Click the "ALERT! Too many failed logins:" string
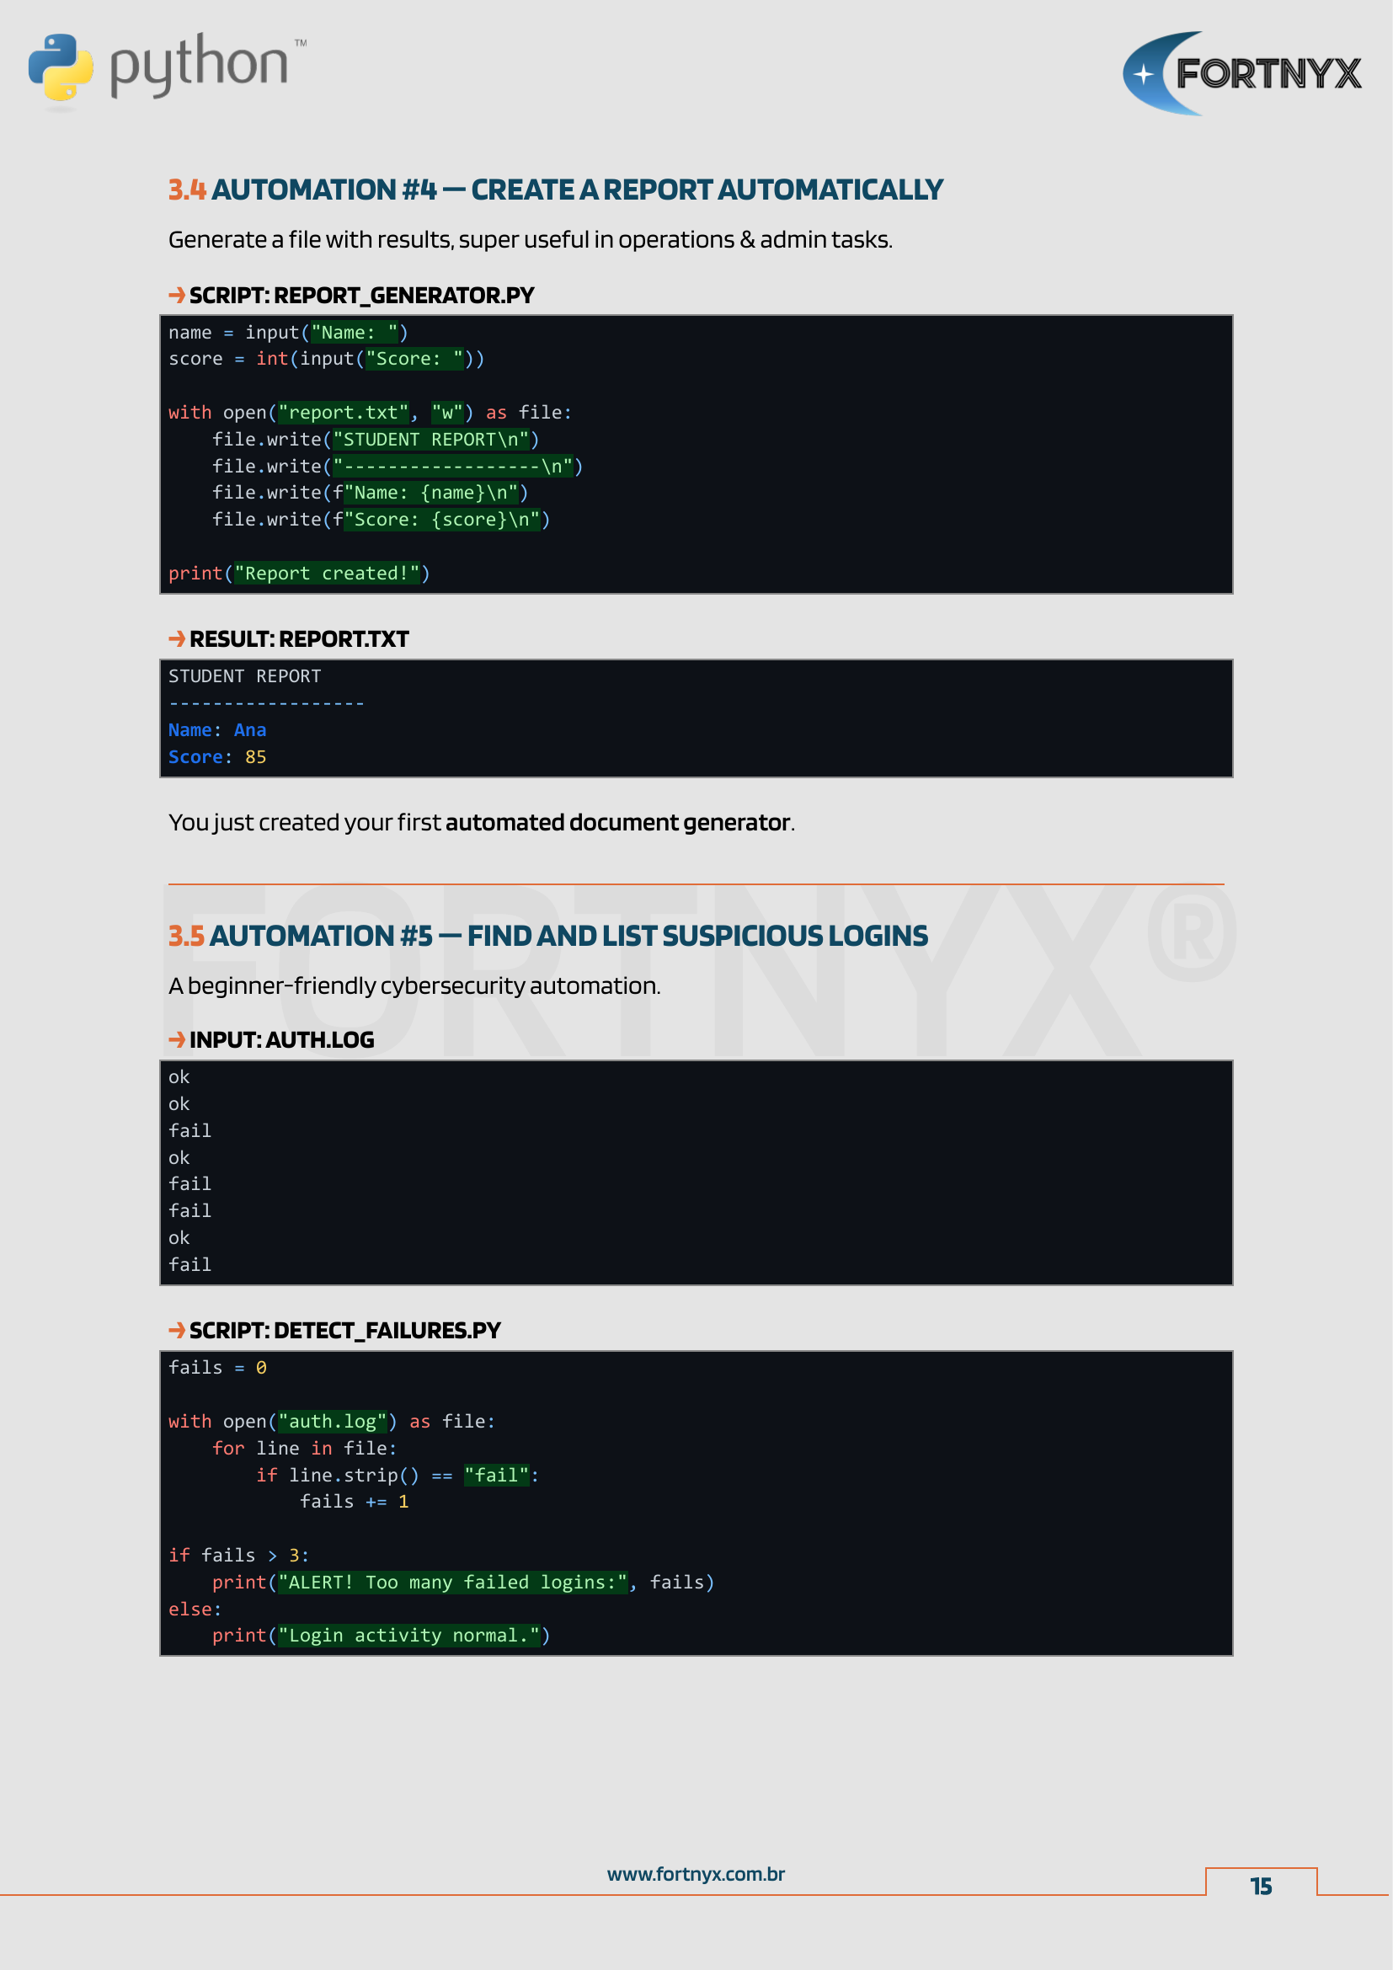1393x1970 pixels. click(x=452, y=1583)
